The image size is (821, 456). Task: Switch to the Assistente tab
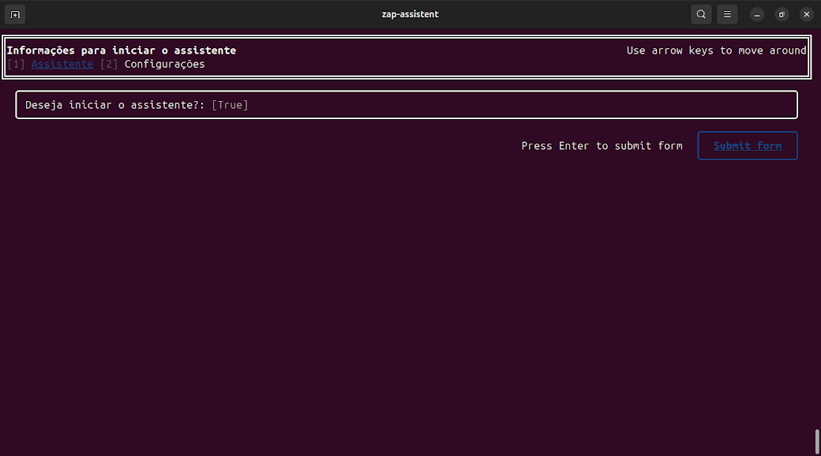pyautogui.click(x=62, y=64)
